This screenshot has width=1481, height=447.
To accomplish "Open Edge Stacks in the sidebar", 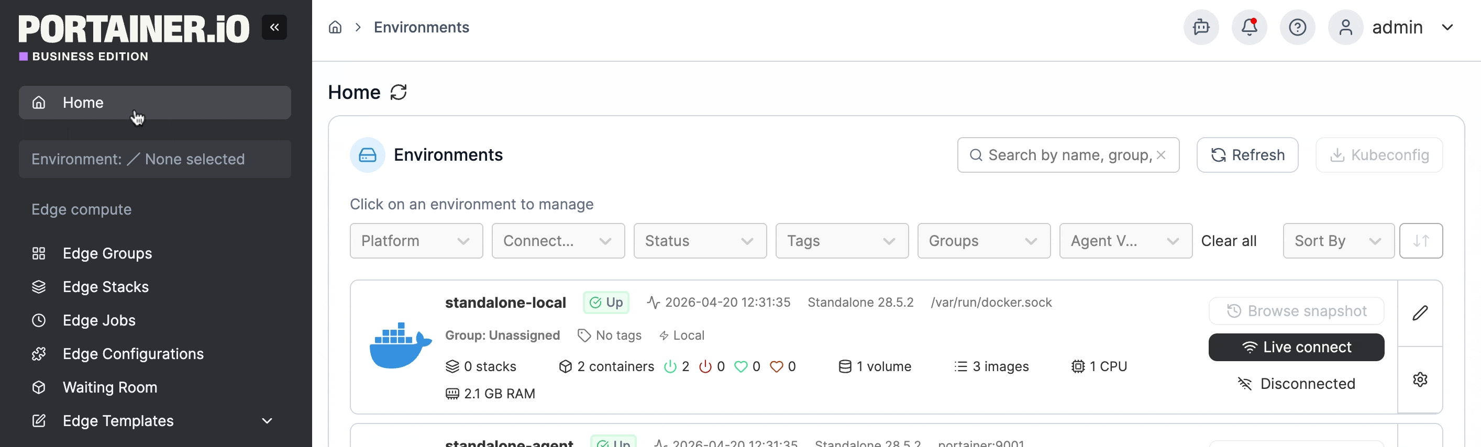I will pyautogui.click(x=105, y=287).
